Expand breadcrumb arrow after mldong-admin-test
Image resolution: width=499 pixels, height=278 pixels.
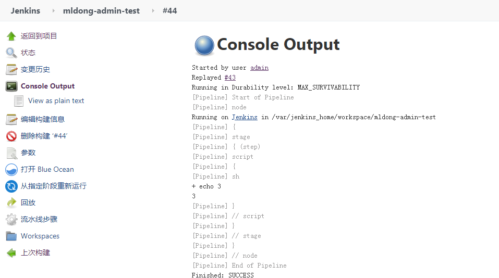[153, 10]
